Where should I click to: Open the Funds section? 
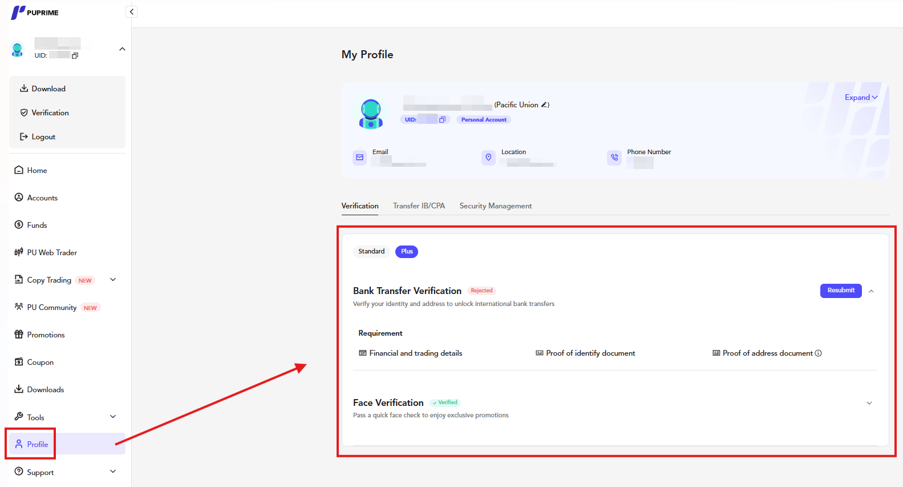pos(37,225)
